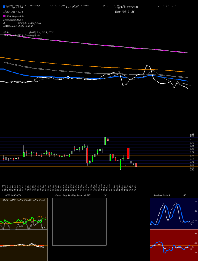Click the ManafaSutra.com watermark link at top right

click(176, 6)
